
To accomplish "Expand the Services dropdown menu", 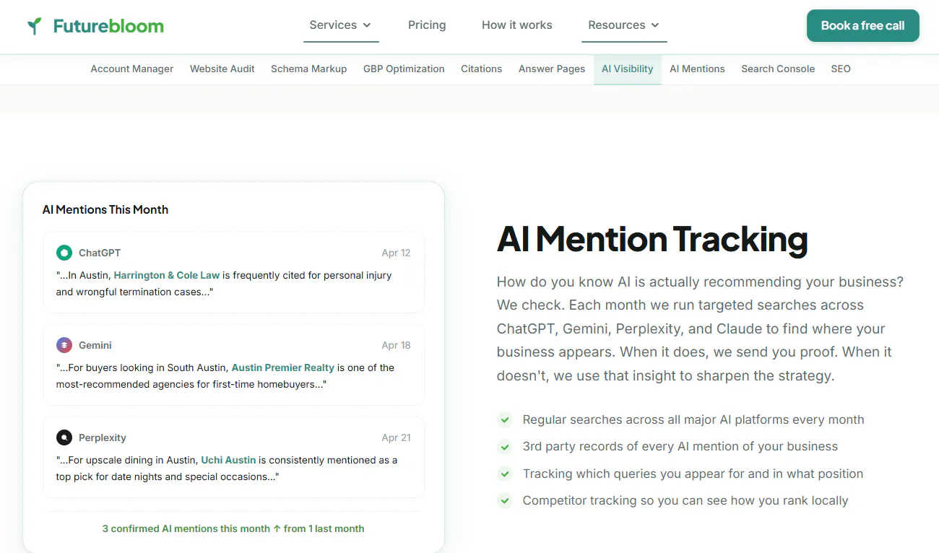I will [x=340, y=25].
